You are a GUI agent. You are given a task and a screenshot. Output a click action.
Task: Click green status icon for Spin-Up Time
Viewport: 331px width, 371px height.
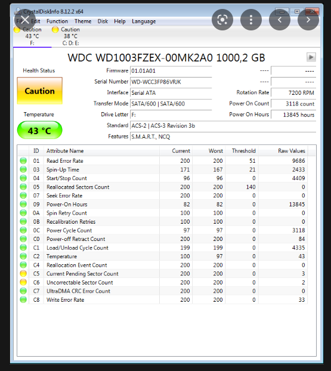[x=23, y=169]
